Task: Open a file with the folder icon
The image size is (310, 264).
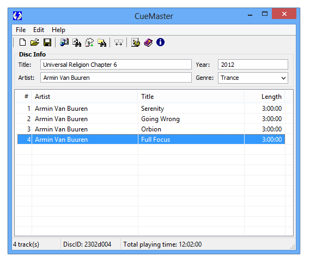Action: [x=35, y=42]
